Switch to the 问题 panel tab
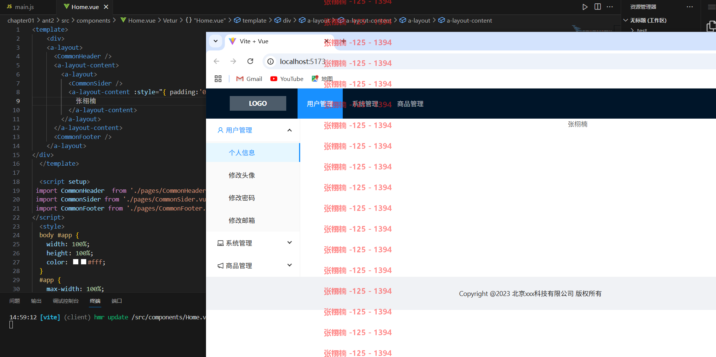 point(15,301)
